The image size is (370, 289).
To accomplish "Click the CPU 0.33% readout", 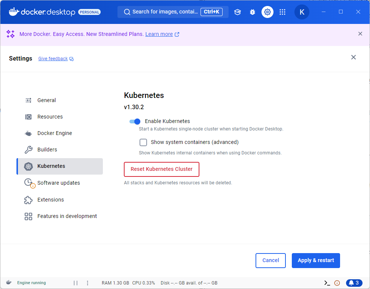I will coord(143,283).
